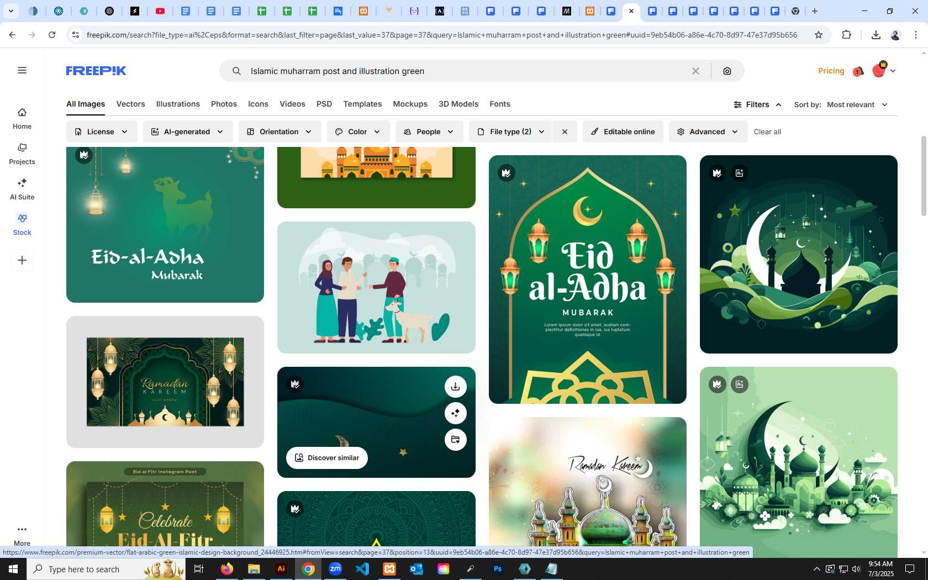Click the Windows Start button

(x=13, y=569)
